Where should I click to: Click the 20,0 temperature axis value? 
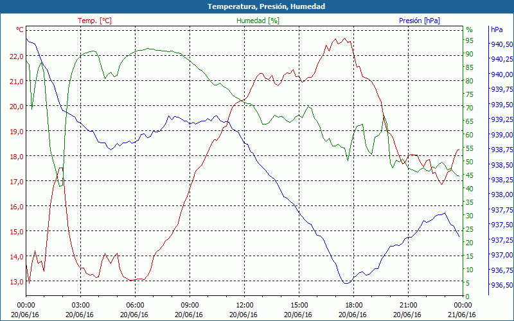(x=17, y=107)
